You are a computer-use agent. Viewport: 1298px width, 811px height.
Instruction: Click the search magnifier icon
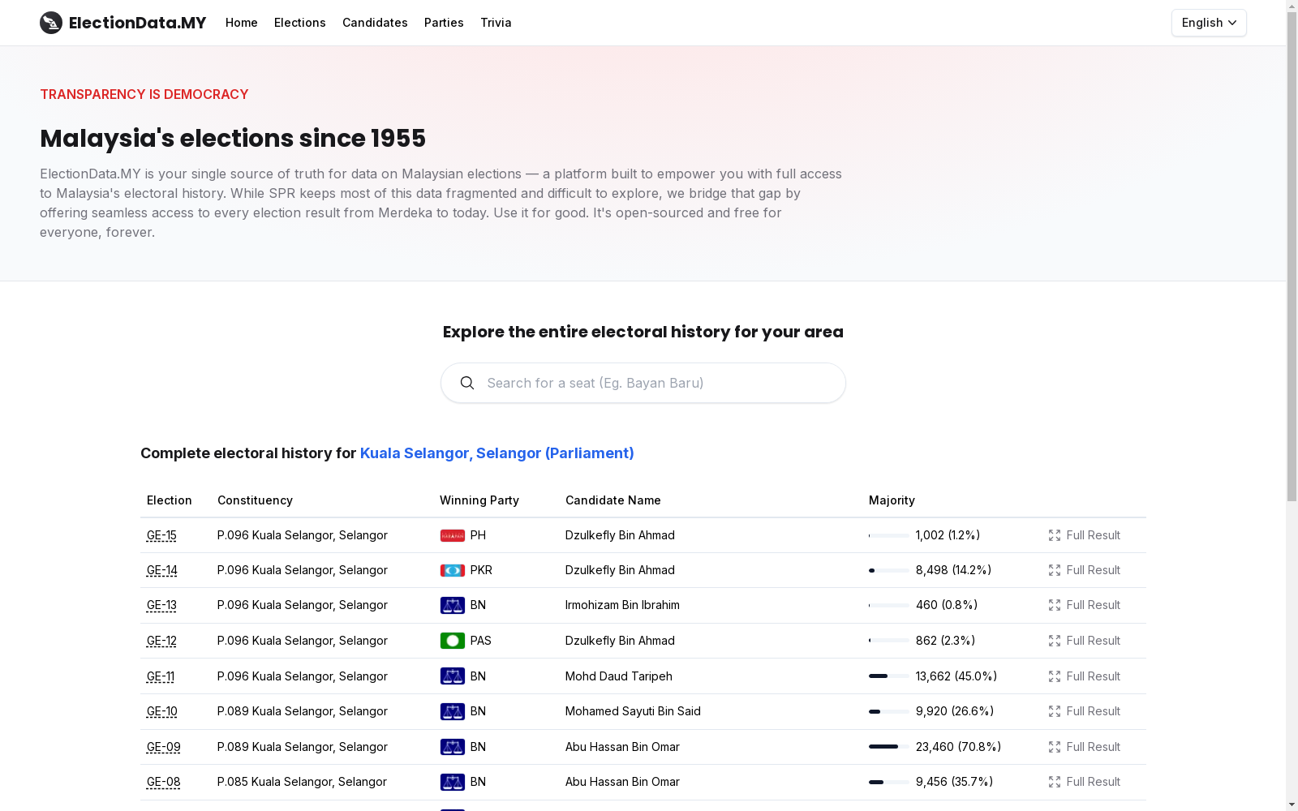click(x=467, y=383)
